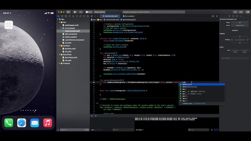Open the Library with the plus button
251x141 pixels.
tap(235, 12)
